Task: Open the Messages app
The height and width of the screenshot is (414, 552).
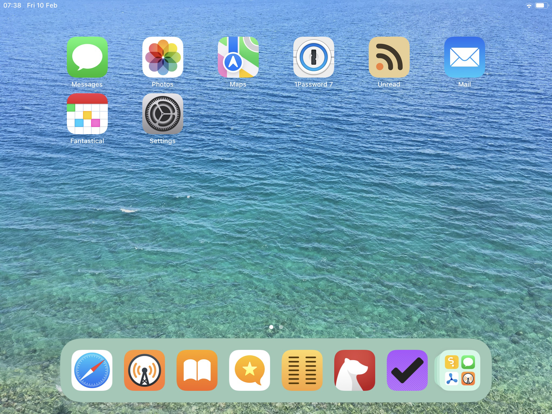Action: [x=87, y=57]
